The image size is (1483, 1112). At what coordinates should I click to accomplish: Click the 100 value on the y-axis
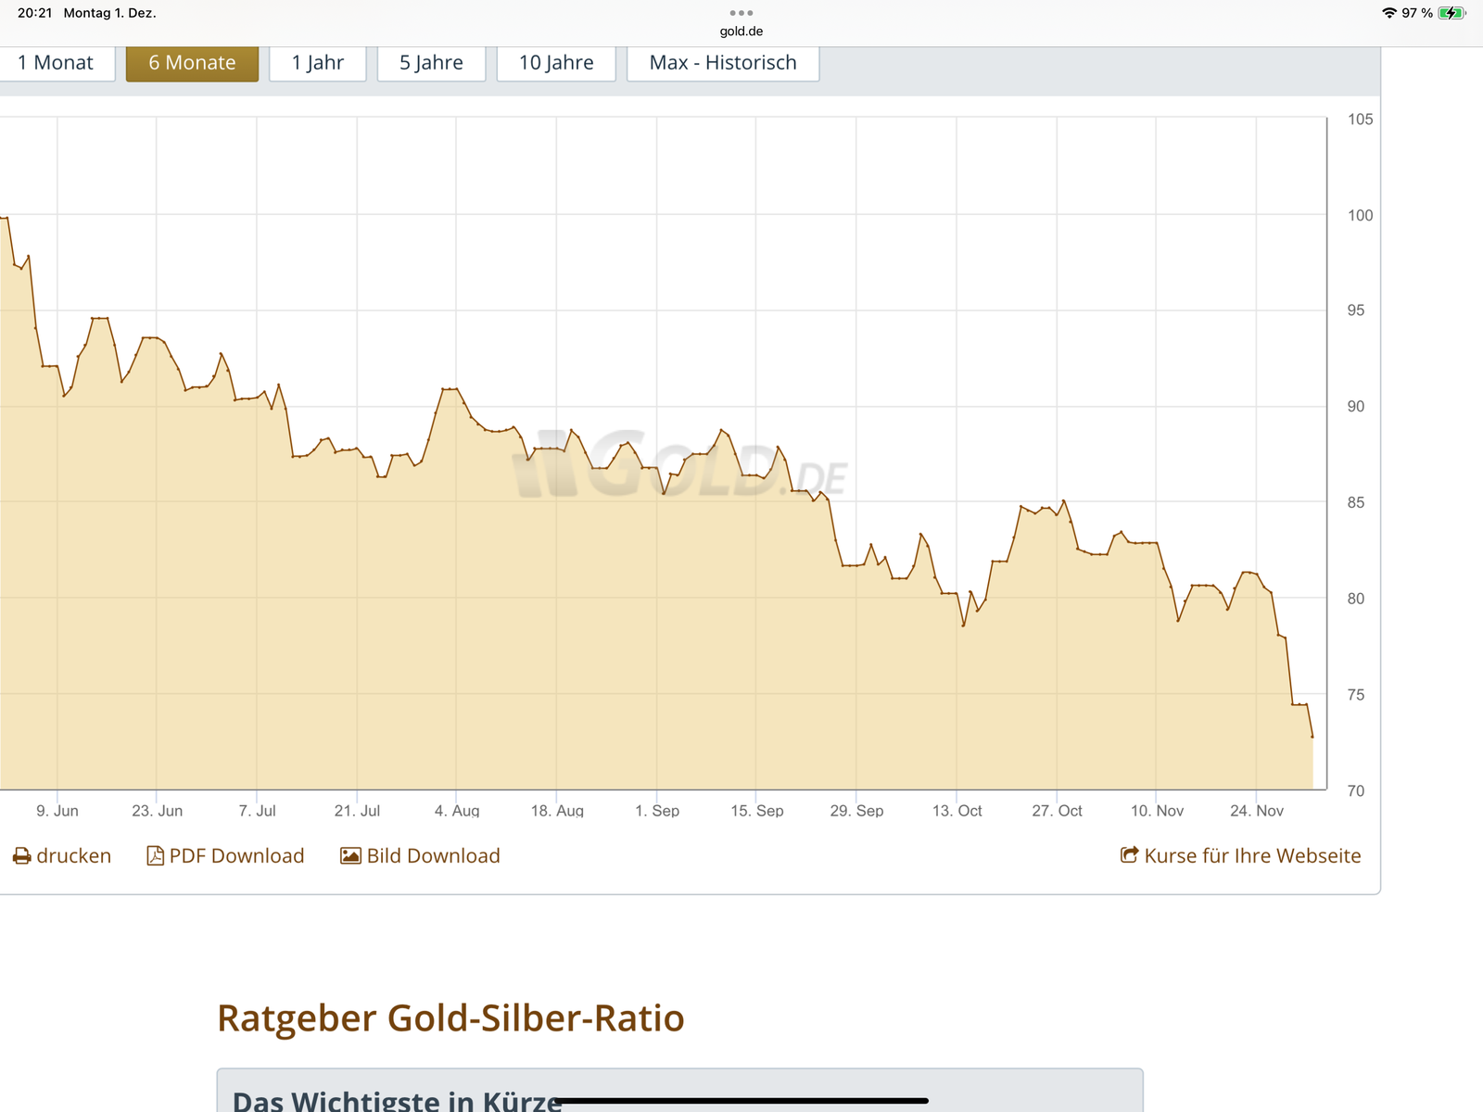tap(1360, 216)
